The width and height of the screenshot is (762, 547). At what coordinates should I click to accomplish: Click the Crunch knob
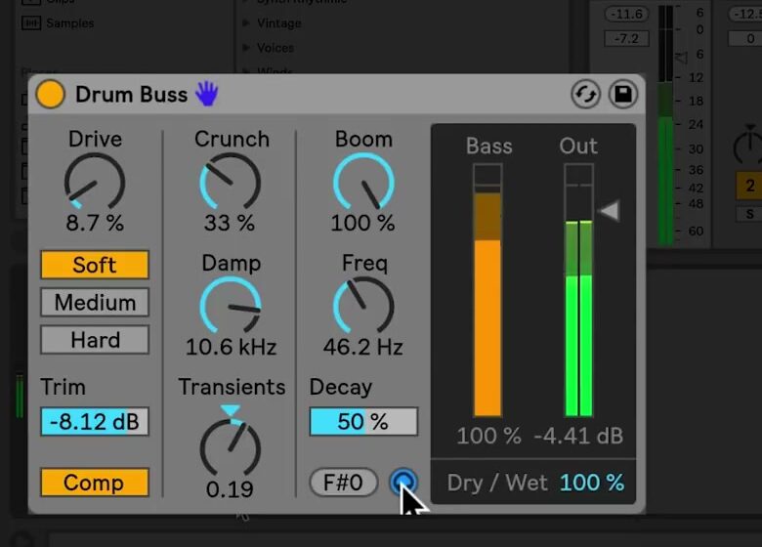click(230, 182)
